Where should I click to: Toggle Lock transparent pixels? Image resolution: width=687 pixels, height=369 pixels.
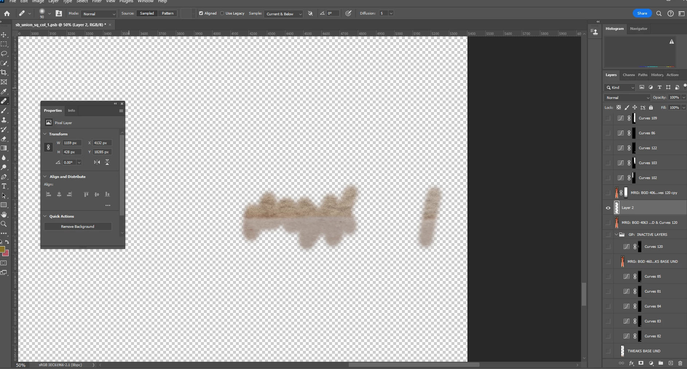tap(619, 107)
